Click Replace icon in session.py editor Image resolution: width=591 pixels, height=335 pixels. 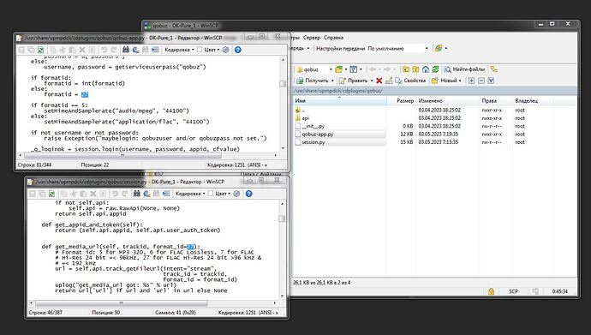146,194
